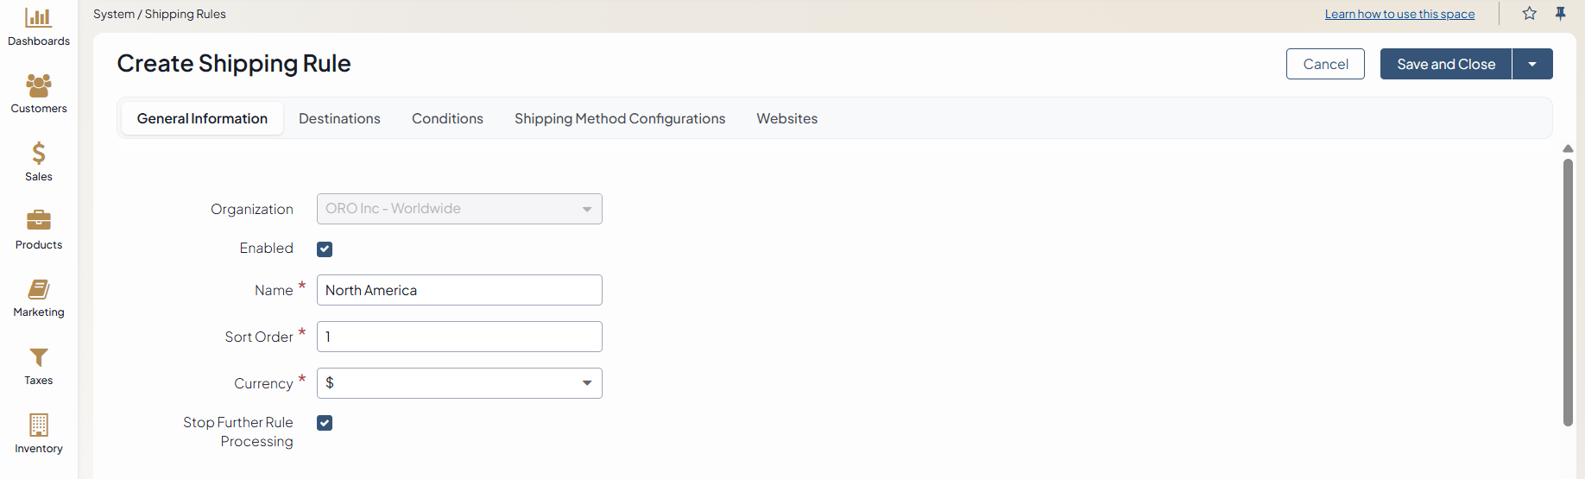Expand Save and Close options arrow
This screenshot has width=1585, height=479.
(1532, 64)
